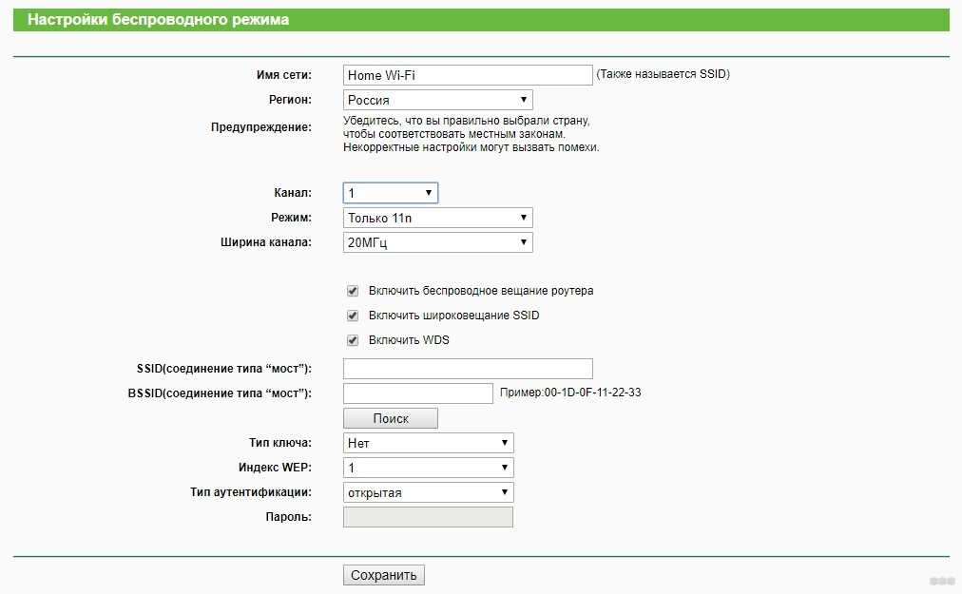Click the BSSID bridge connection input field
Viewport: 962px width, 594px height.
[417, 393]
